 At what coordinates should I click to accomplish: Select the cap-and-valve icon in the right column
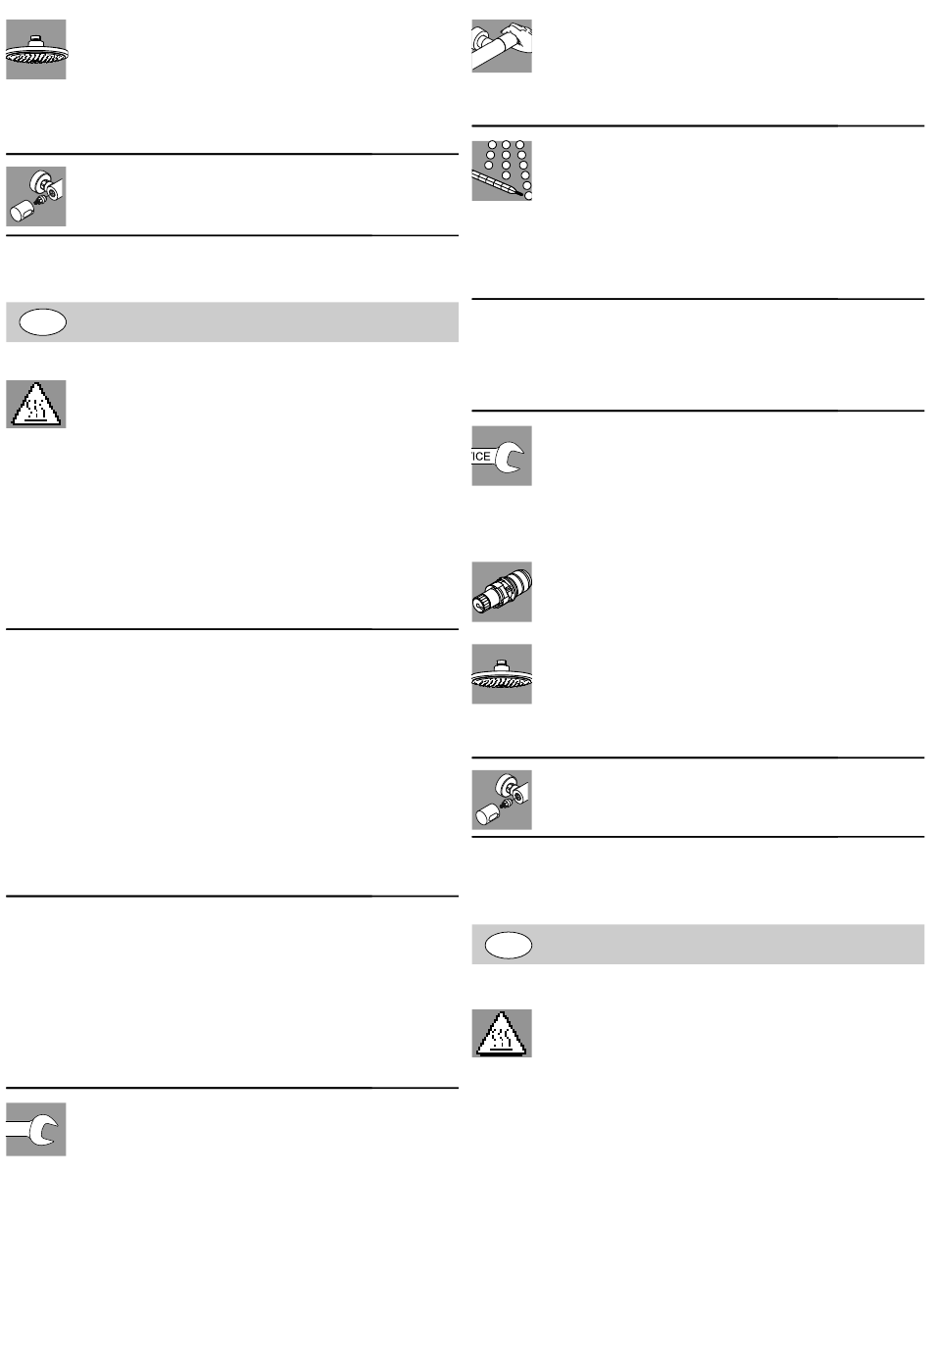(502, 800)
